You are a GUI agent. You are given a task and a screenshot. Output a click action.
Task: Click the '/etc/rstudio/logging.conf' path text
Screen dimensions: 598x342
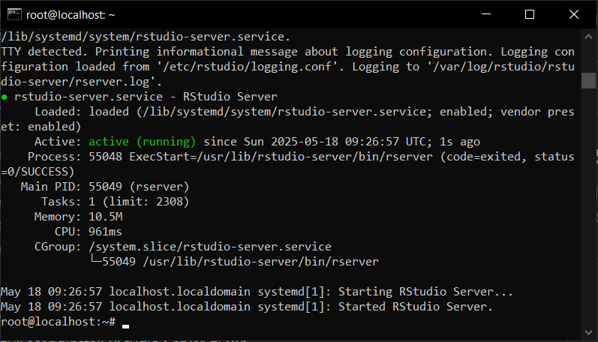tap(247, 67)
